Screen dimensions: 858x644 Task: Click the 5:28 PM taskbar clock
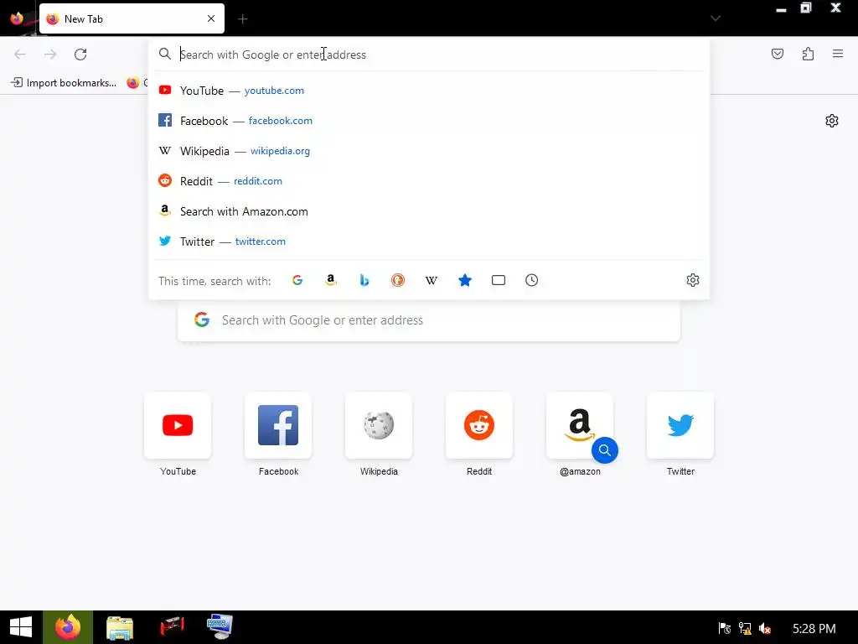click(814, 629)
